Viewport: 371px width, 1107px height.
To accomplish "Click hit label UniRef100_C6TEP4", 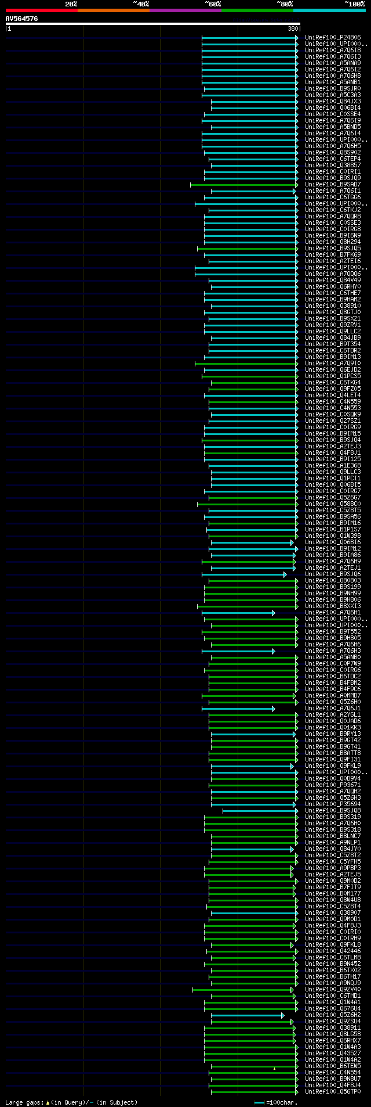I will pos(333,159).
